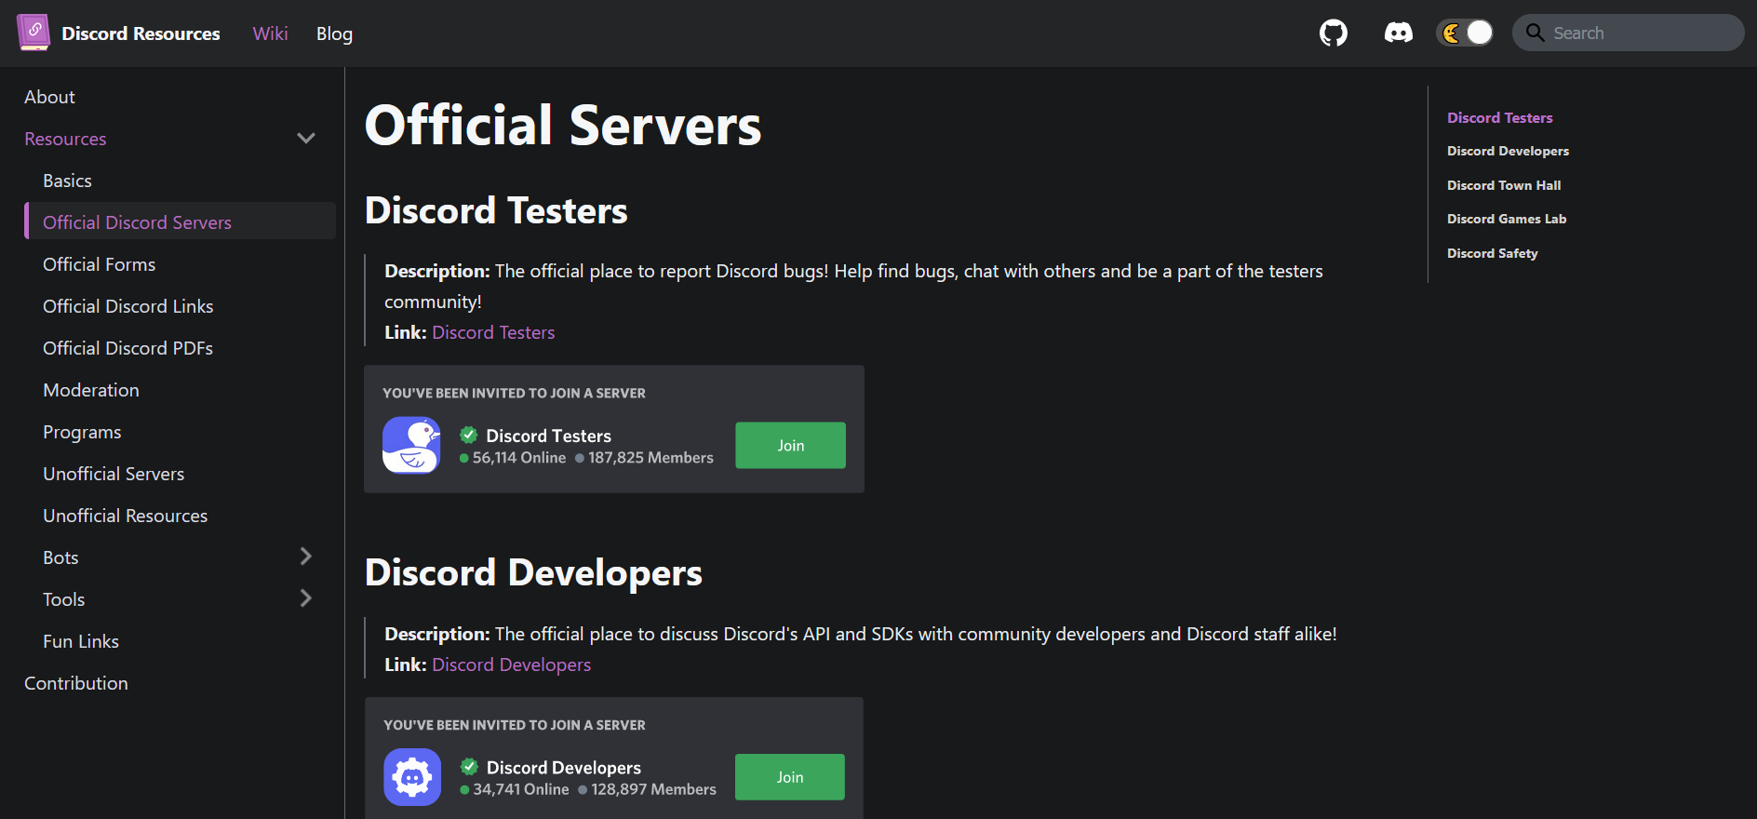This screenshot has height=819, width=1757.
Task: Jump to Discord Town Hall in contents
Action: tap(1504, 185)
